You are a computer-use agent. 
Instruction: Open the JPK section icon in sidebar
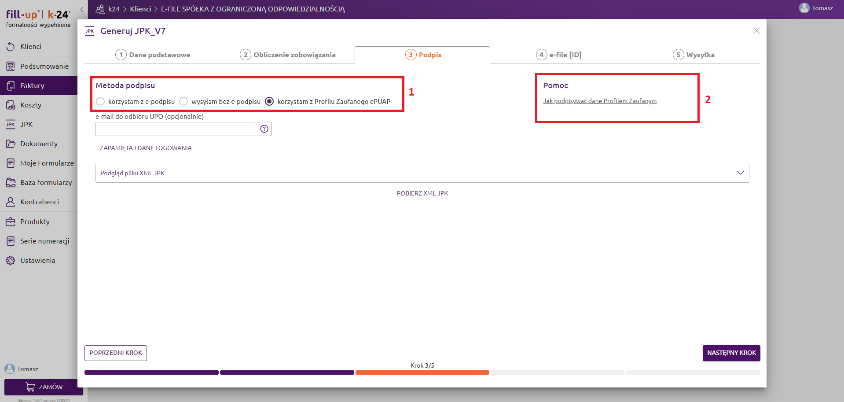(x=11, y=125)
